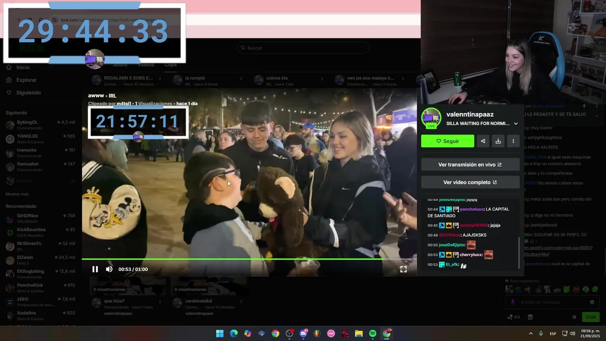Screen dimensions: 606x341
Task: Open Ver video completo
Action: [470, 182]
